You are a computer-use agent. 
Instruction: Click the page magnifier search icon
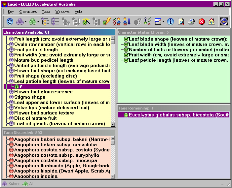181,22
